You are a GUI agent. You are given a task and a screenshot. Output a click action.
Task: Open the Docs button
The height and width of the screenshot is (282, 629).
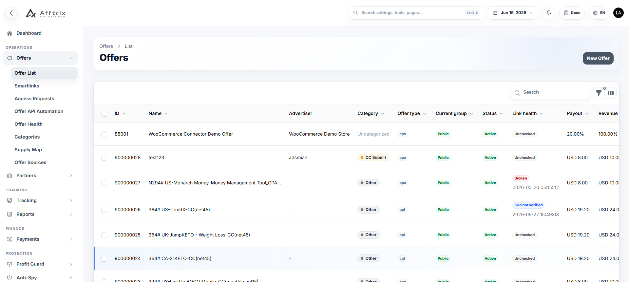pos(572,13)
